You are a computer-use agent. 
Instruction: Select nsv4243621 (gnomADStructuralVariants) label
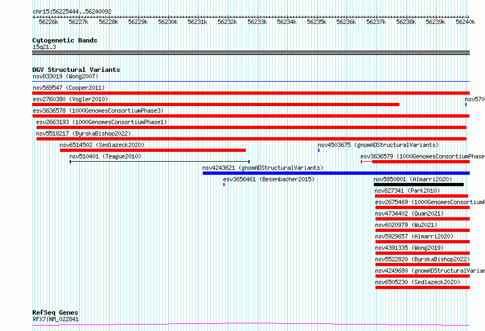[263, 168]
